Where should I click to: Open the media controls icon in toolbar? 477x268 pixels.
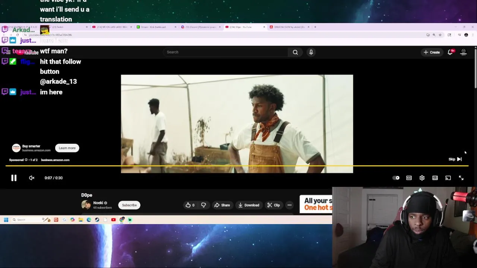(x=459, y=35)
